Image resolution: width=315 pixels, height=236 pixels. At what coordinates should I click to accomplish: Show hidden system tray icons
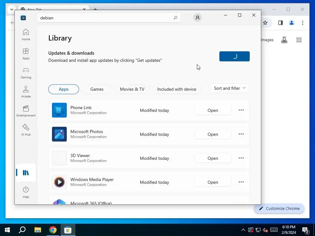pyautogui.click(x=243, y=230)
